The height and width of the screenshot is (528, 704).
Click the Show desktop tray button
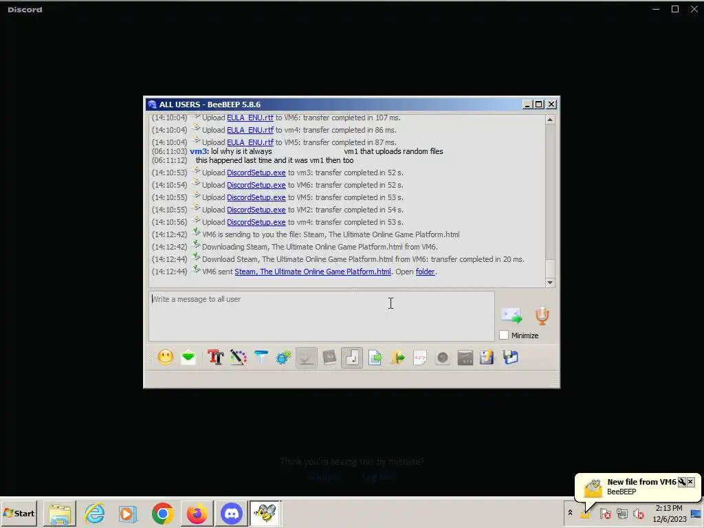click(696, 513)
